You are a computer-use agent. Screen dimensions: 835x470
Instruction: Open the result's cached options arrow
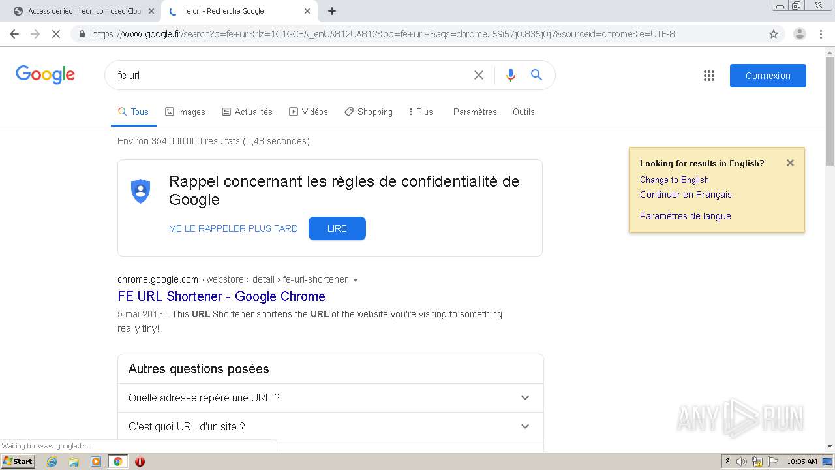[356, 280]
